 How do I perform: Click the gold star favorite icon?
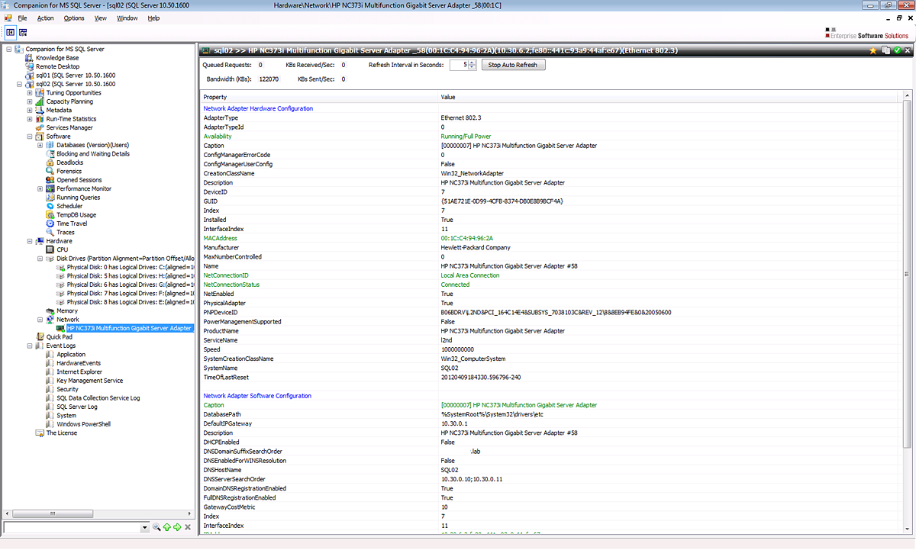pyautogui.click(x=874, y=50)
